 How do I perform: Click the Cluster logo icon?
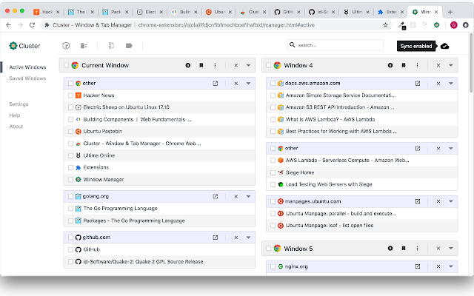13,46
